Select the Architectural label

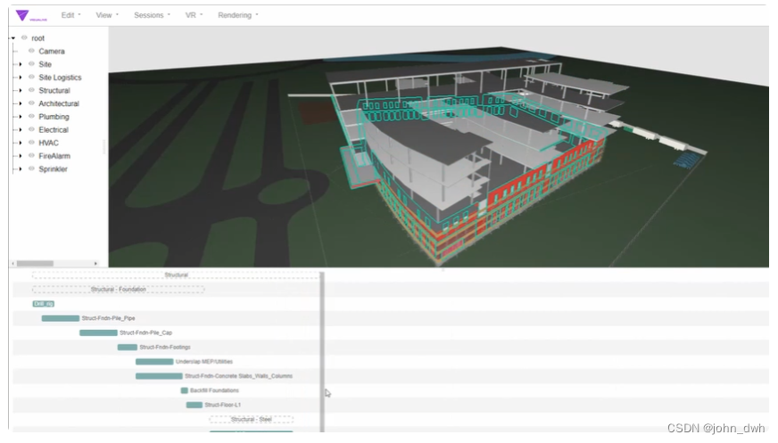pyautogui.click(x=59, y=103)
